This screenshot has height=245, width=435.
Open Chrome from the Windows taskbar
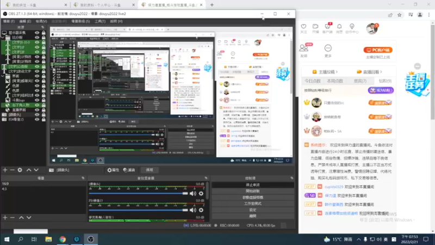point(63,239)
